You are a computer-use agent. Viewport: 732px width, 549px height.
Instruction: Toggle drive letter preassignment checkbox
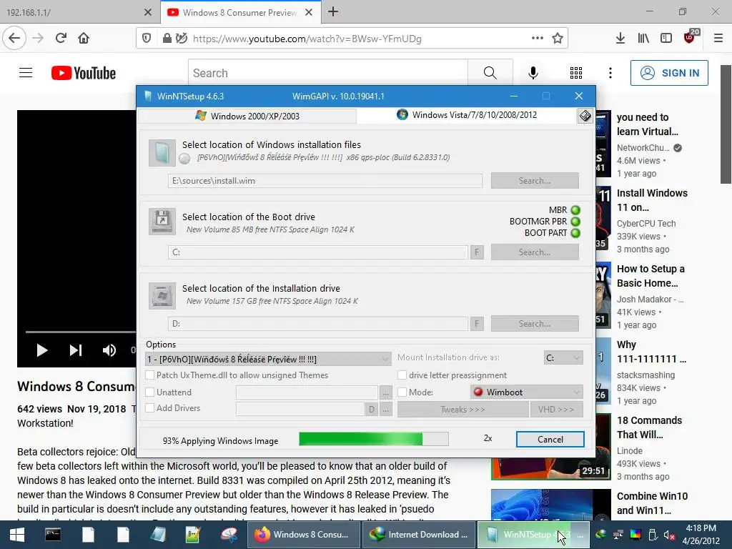pyautogui.click(x=402, y=375)
